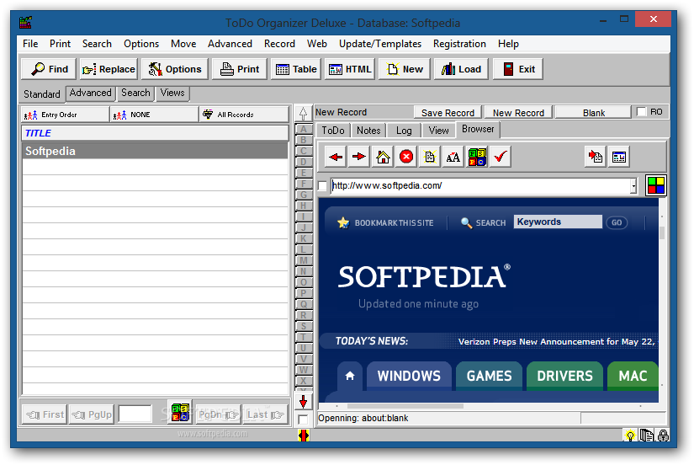Image resolution: width=694 pixels, height=465 pixels.
Task: Open the Update/Templates menu
Action: click(x=379, y=44)
